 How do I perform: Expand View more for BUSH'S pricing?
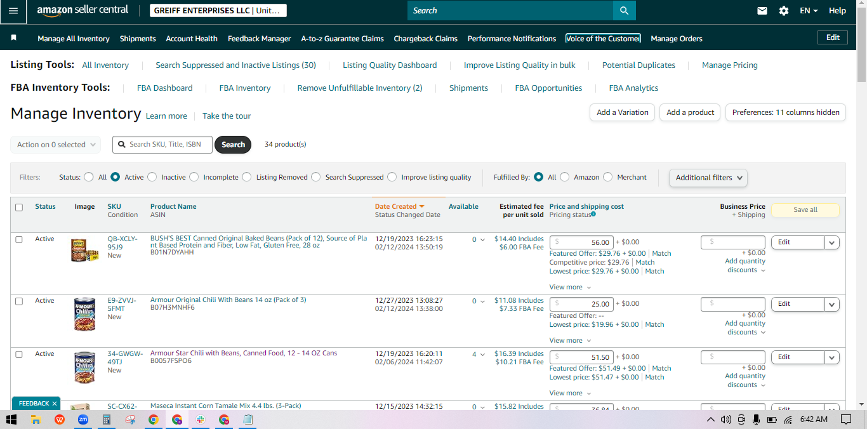coord(569,287)
